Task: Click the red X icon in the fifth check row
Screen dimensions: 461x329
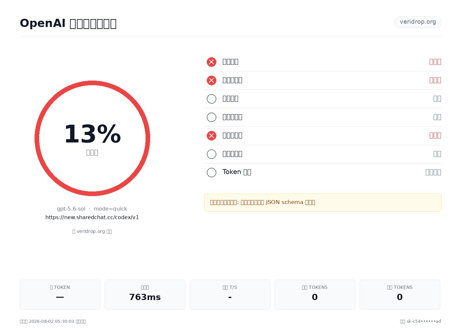Action: pos(211,136)
